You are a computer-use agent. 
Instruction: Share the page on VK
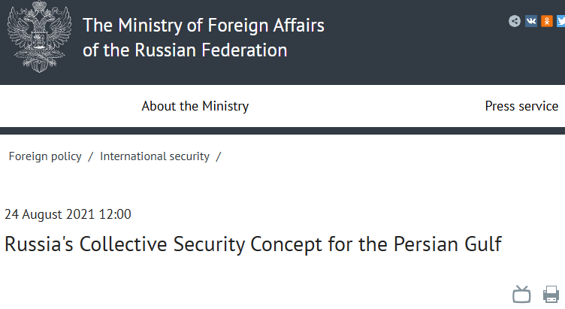coord(531,21)
